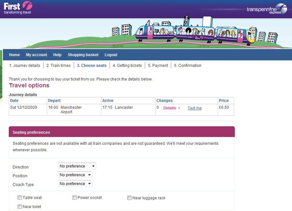Expand the Coach Type dropdown
This screenshot has height=211, width=292.
coord(75,184)
